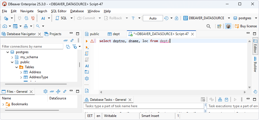The image size is (259, 120).
Task: Click the Open Perspective icon
Action: [x=219, y=26]
